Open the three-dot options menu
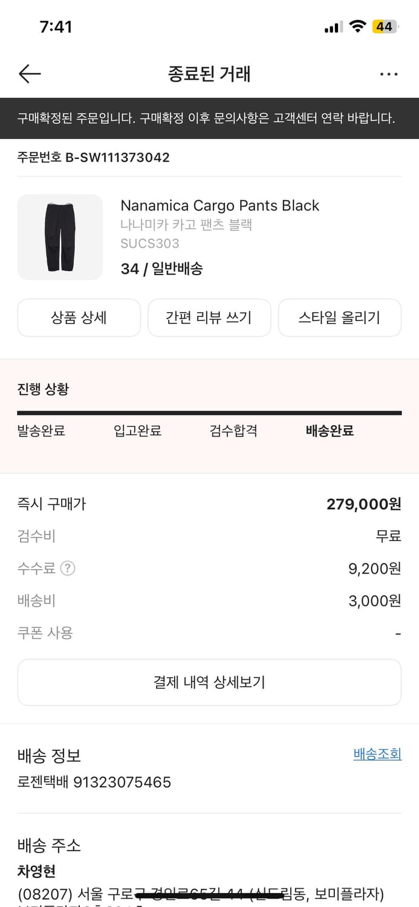Screen dimensions: 419x907 (389, 74)
